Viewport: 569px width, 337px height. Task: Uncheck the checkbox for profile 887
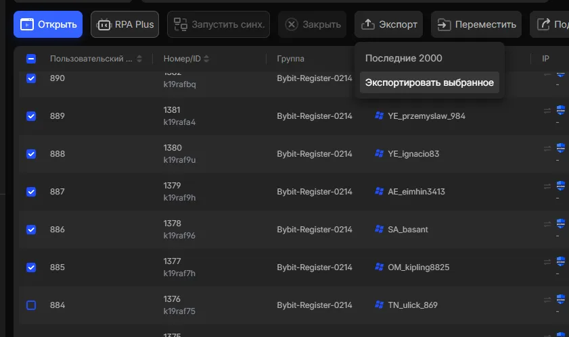(31, 192)
